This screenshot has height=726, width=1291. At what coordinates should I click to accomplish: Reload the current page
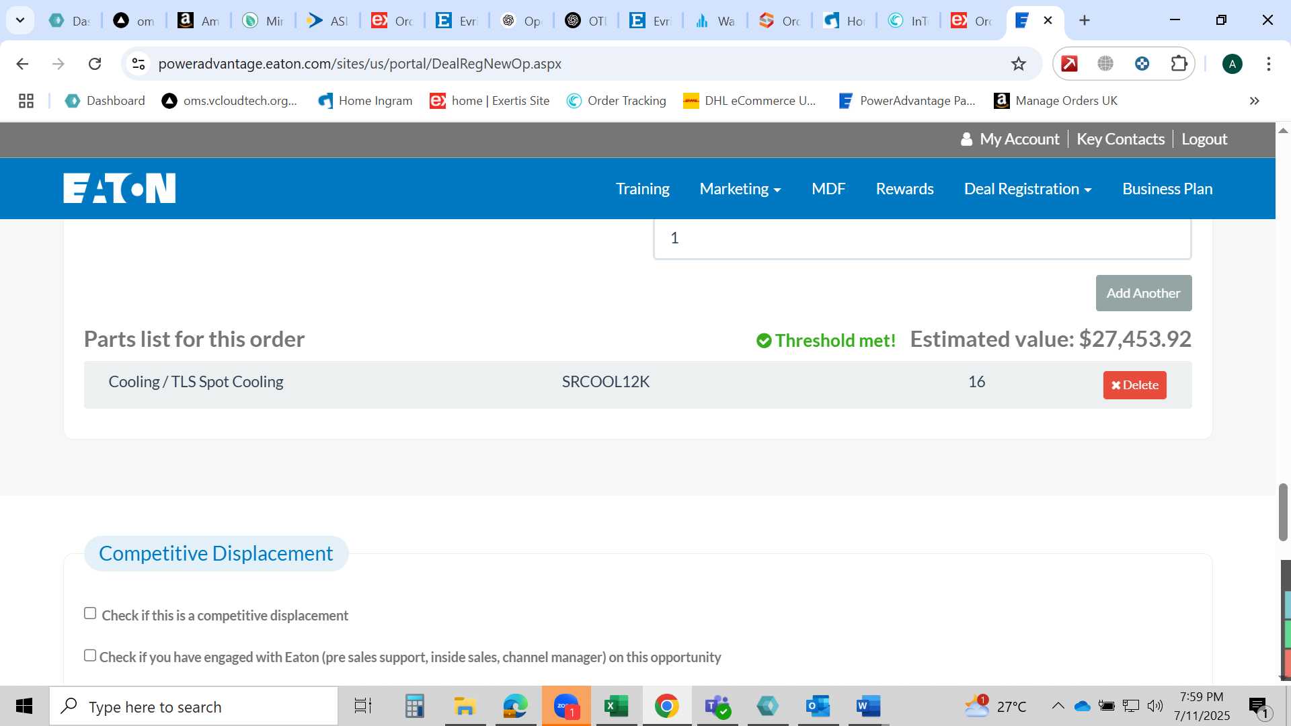point(95,64)
